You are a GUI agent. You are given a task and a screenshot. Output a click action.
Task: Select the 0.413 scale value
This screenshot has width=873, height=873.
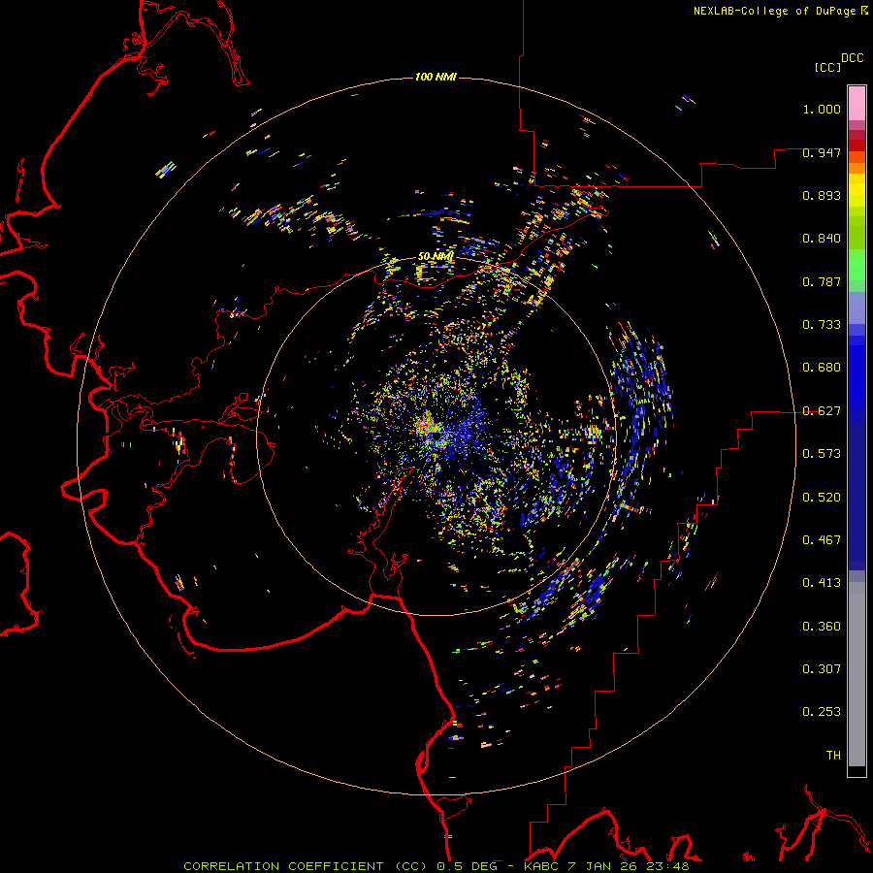[x=822, y=583]
